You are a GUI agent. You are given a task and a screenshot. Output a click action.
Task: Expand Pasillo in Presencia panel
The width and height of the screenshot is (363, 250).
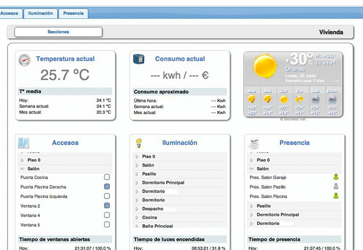[x=251, y=206]
